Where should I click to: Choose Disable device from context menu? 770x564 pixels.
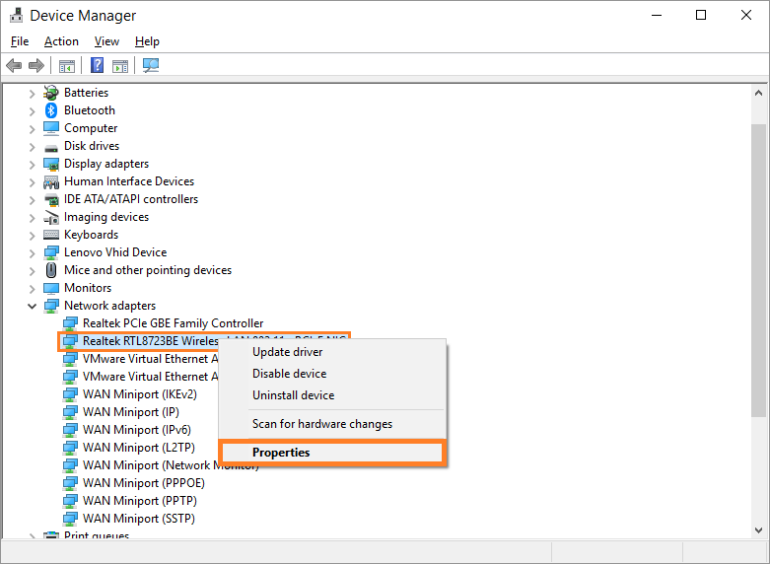pos(332,374)
